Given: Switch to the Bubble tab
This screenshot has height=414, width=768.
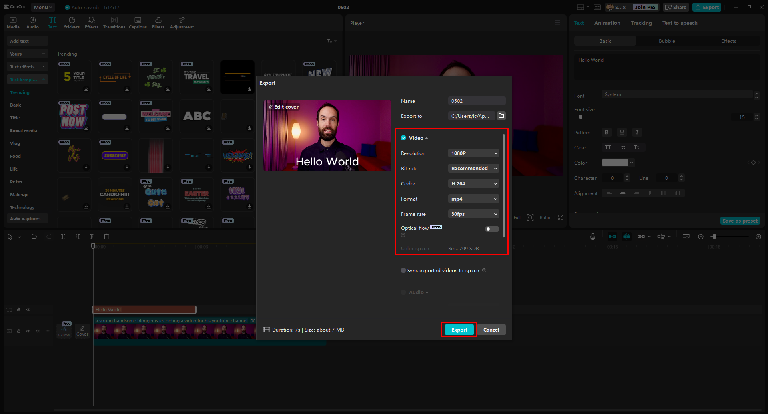Looking at the screenshot, I should pyautogui.click(x=666, y=41).
